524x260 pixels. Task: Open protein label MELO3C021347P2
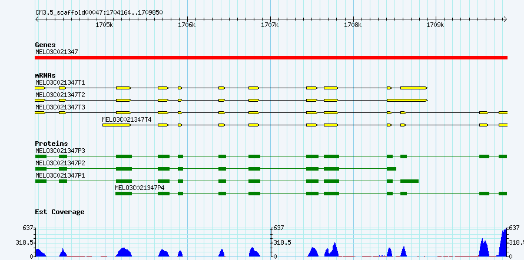tap(60, 163)
